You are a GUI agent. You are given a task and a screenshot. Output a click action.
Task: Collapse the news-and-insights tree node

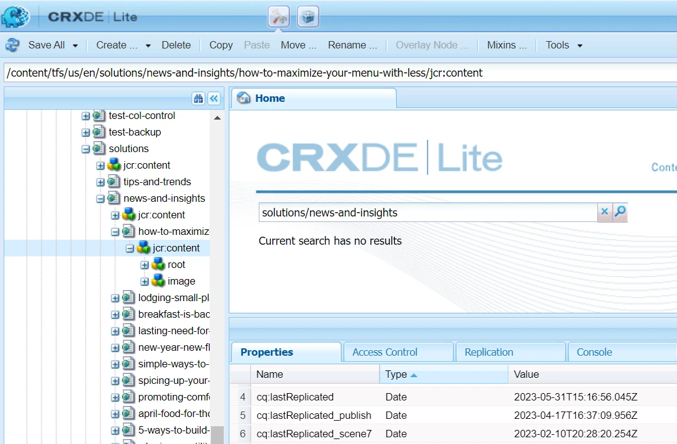point(101,199)
